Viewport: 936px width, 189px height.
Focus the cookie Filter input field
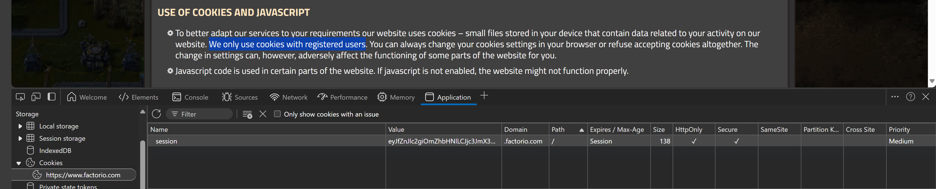[x=199, y=114]
